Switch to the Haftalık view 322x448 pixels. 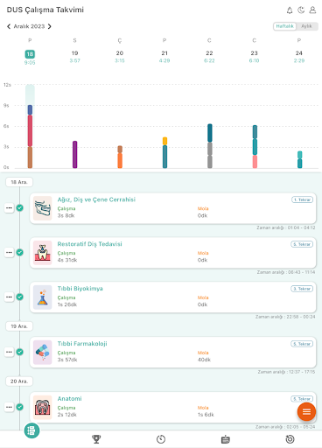pos(284,26)
